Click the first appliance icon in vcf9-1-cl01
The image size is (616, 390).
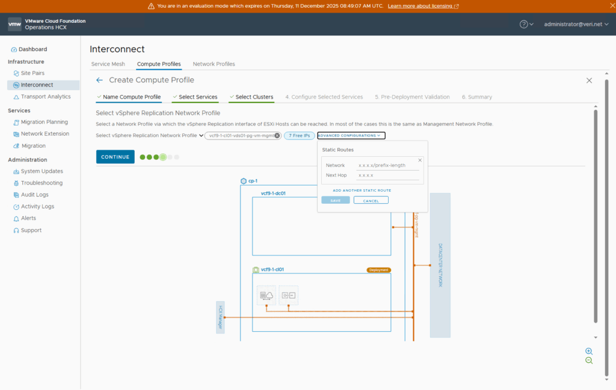pos(266,295)
